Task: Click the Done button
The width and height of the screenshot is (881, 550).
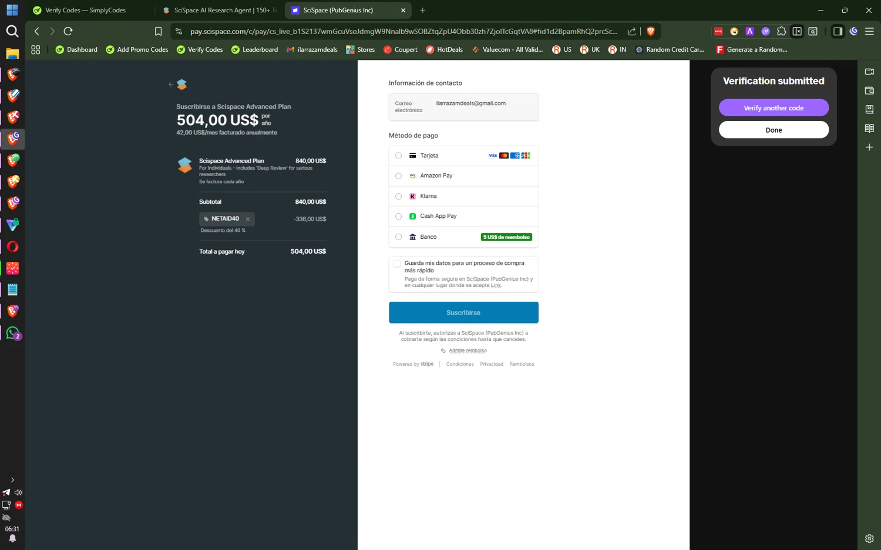Action: 774,130
